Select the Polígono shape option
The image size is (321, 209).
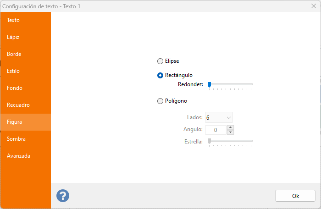[160, 101]
